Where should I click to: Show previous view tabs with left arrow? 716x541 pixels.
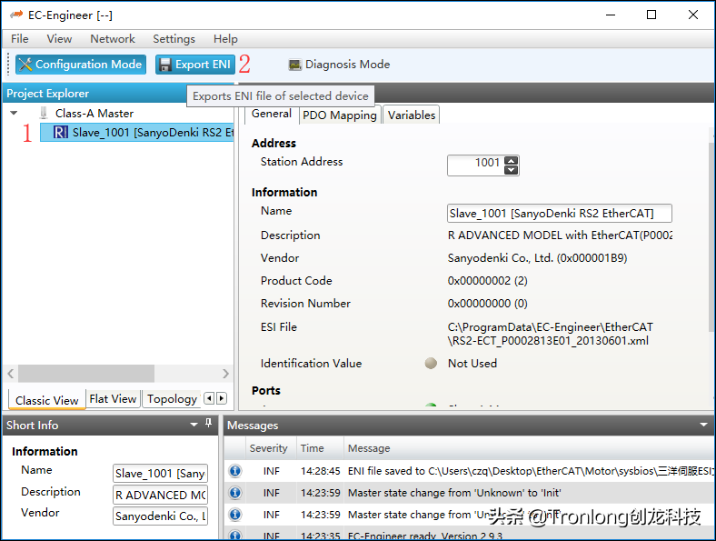pyautogui.click(x=209, y=398)
